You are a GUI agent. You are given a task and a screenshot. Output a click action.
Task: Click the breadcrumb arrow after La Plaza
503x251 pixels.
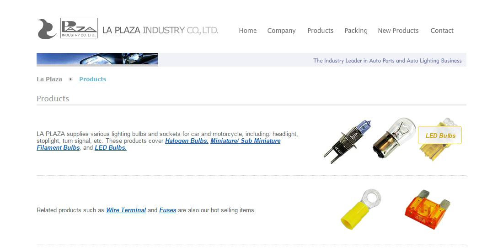click(x=70, y=79)
